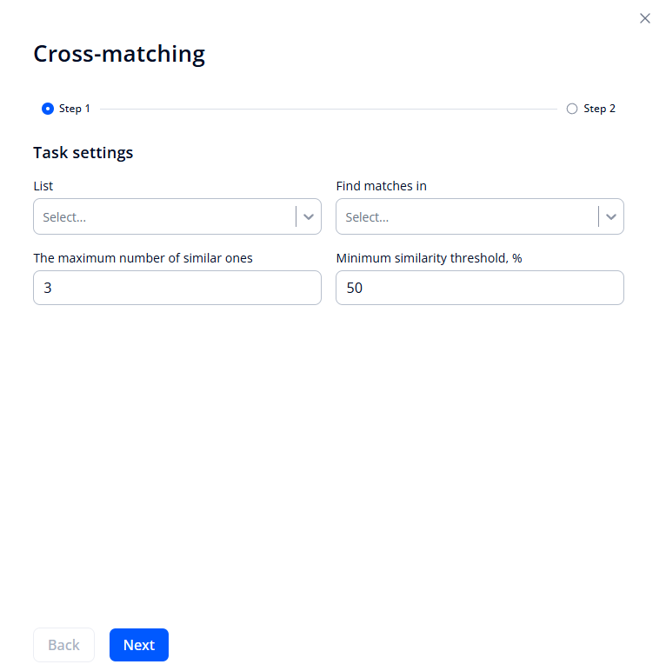Focus the maximum number of similar ones field
This screenshot has height=671, width=666.
[176, 288]
